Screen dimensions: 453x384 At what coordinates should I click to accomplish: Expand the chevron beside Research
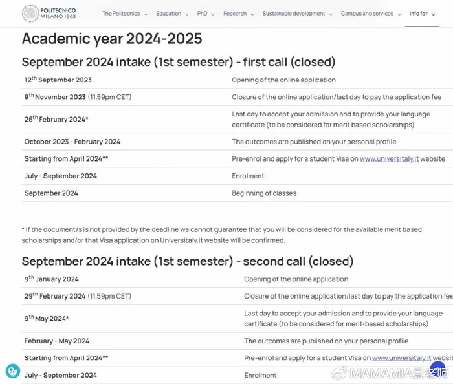click(252, 14)
